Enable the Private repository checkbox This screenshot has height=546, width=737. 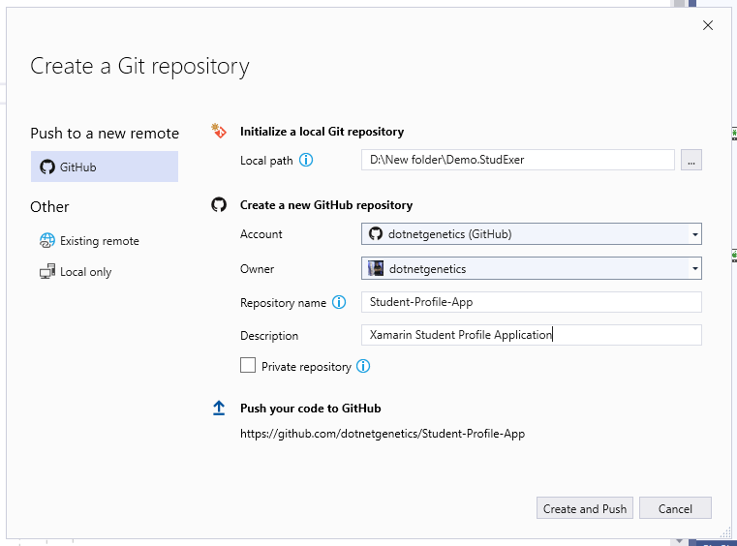click(248, 365)
